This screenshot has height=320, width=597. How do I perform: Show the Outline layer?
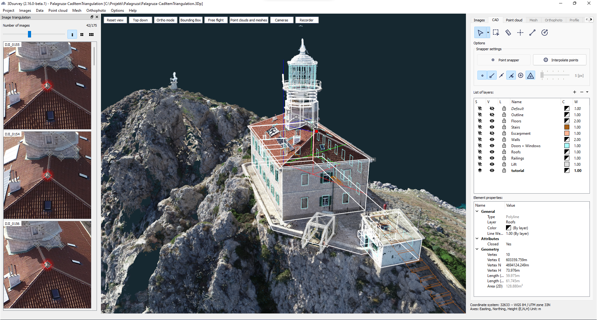[492, 115]
